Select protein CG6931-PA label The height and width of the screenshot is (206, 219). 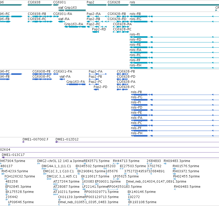point(63,71)
